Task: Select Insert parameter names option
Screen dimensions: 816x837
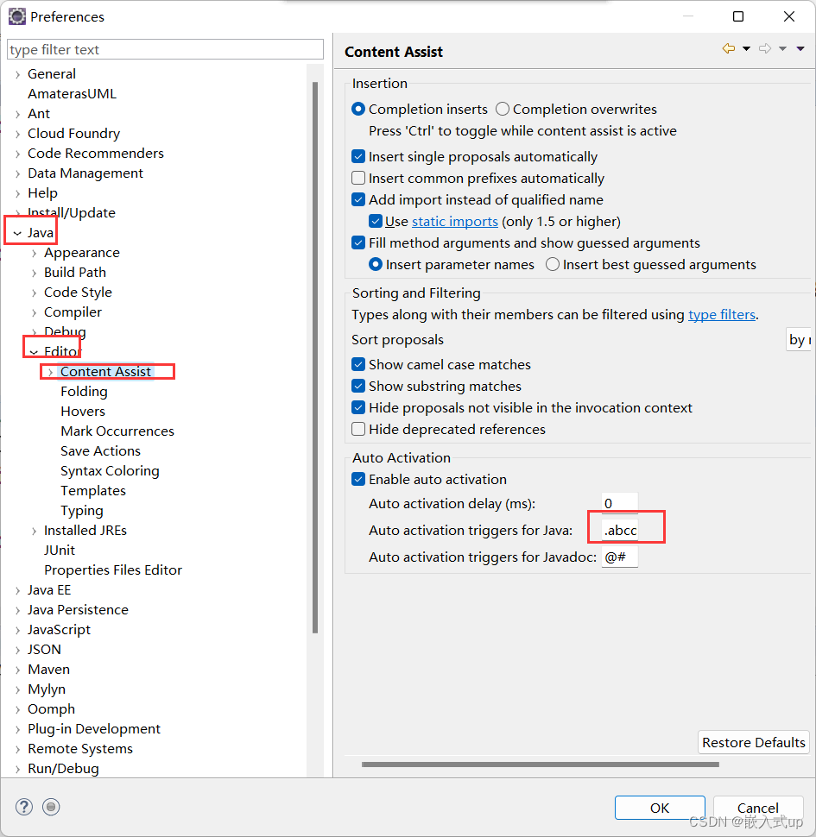Action: [376, 264]
